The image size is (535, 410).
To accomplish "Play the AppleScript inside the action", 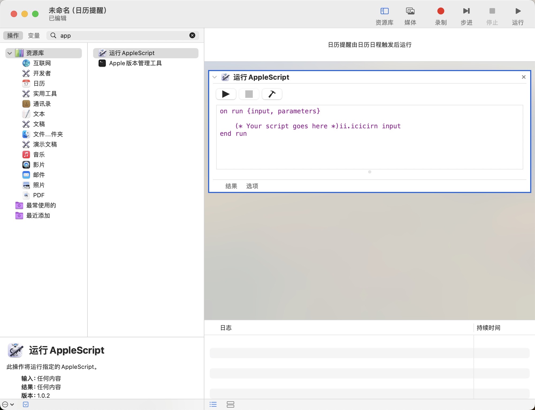I will click(226, 94).
